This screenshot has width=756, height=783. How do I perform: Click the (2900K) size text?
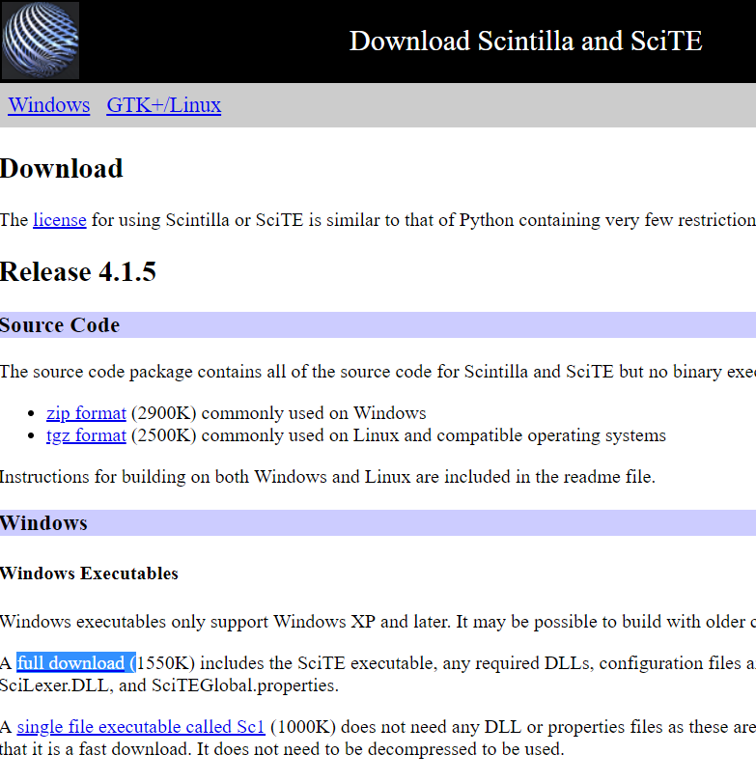click(164, 413)
